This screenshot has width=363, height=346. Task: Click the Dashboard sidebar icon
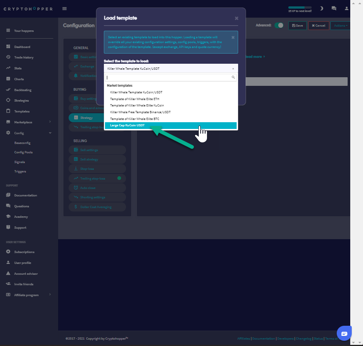[8, 47]
